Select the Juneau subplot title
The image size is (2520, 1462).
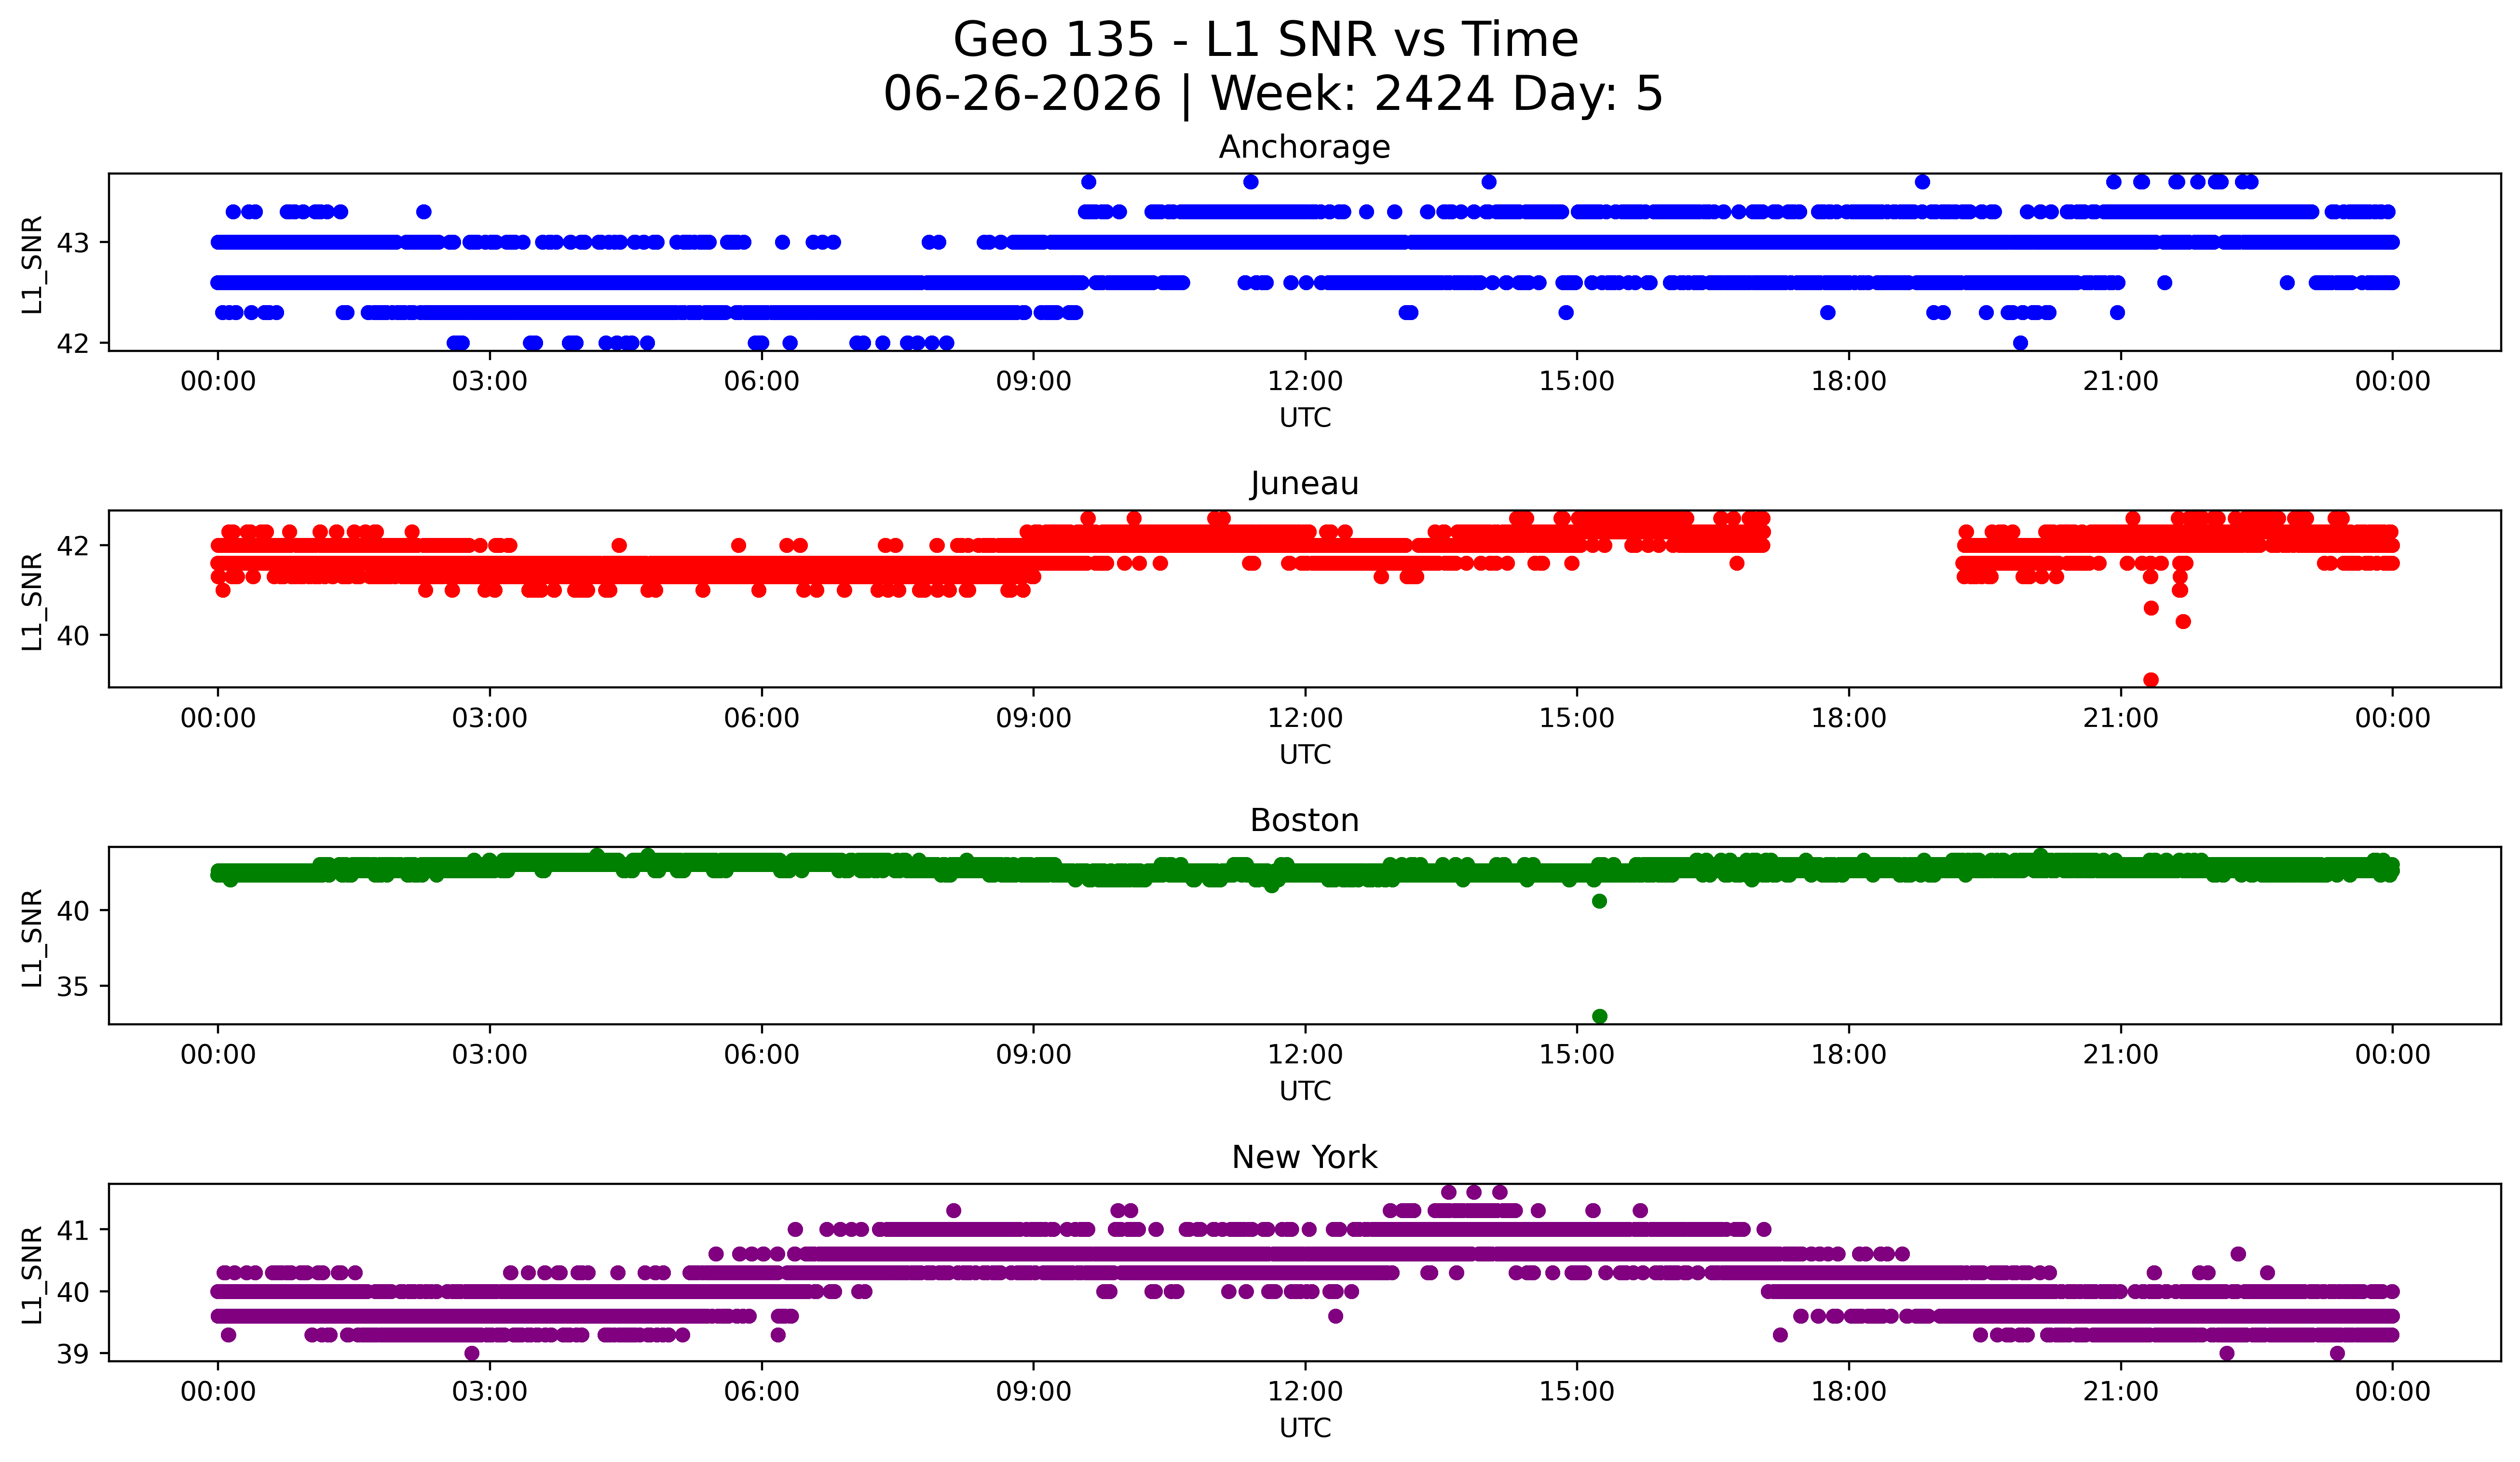(1304, 483)
